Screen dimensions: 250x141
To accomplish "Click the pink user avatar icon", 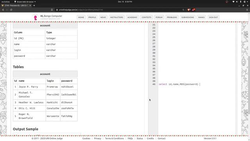I will pos(36,17).
